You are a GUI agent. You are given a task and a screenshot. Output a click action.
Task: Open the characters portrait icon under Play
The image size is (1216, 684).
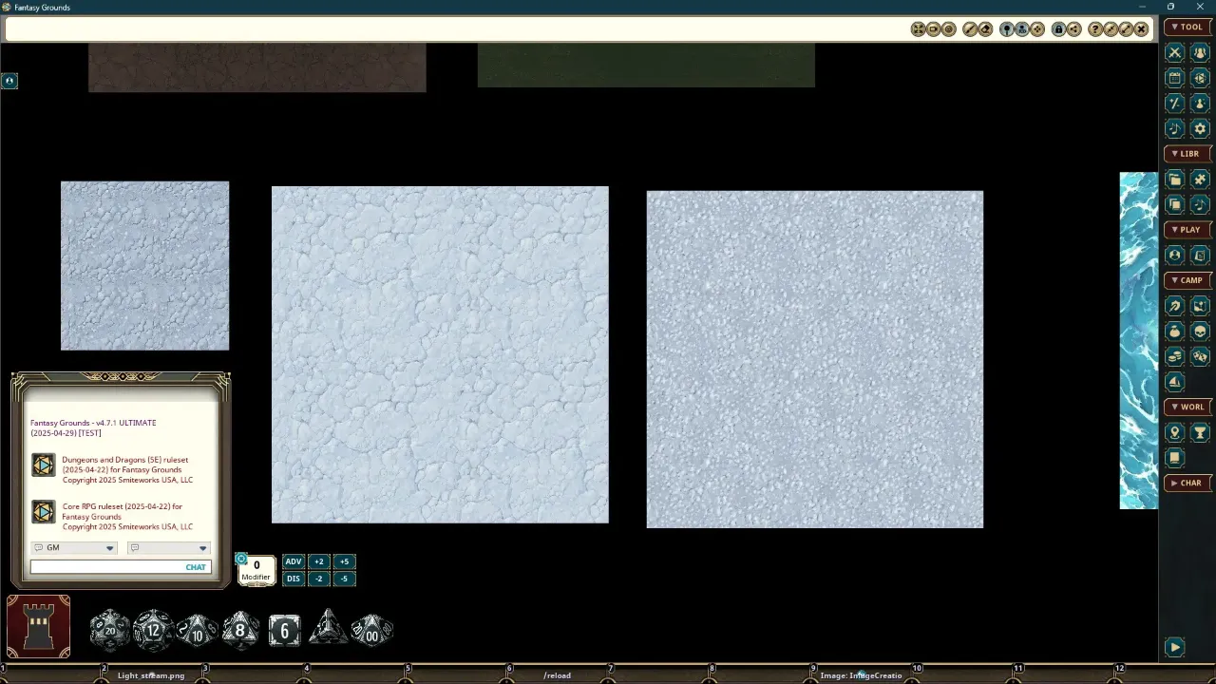point(1175,256)
